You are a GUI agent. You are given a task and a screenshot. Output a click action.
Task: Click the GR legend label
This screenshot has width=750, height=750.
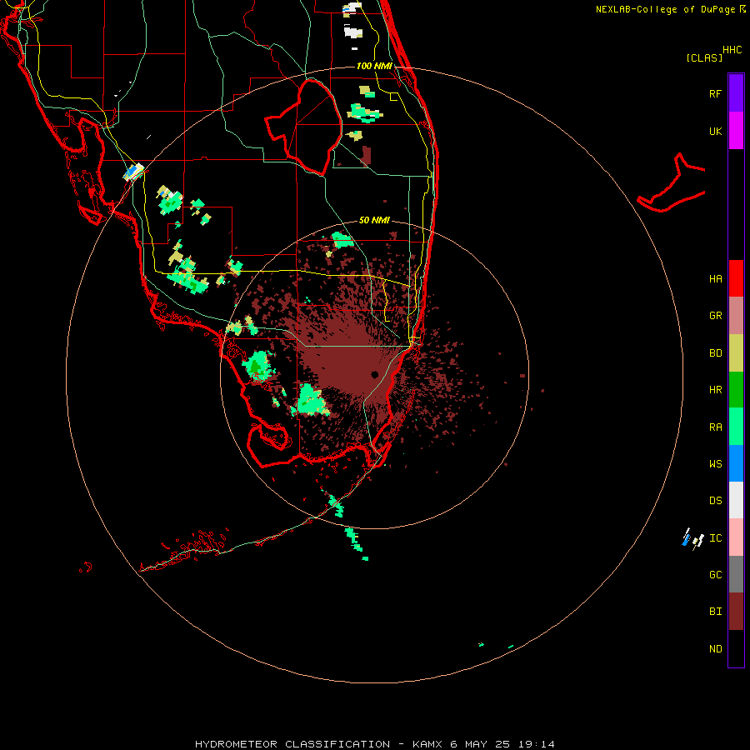(715, 316)
